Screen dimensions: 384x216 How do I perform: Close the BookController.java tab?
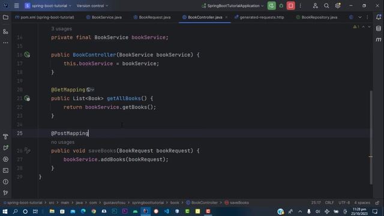pos(226,17)
